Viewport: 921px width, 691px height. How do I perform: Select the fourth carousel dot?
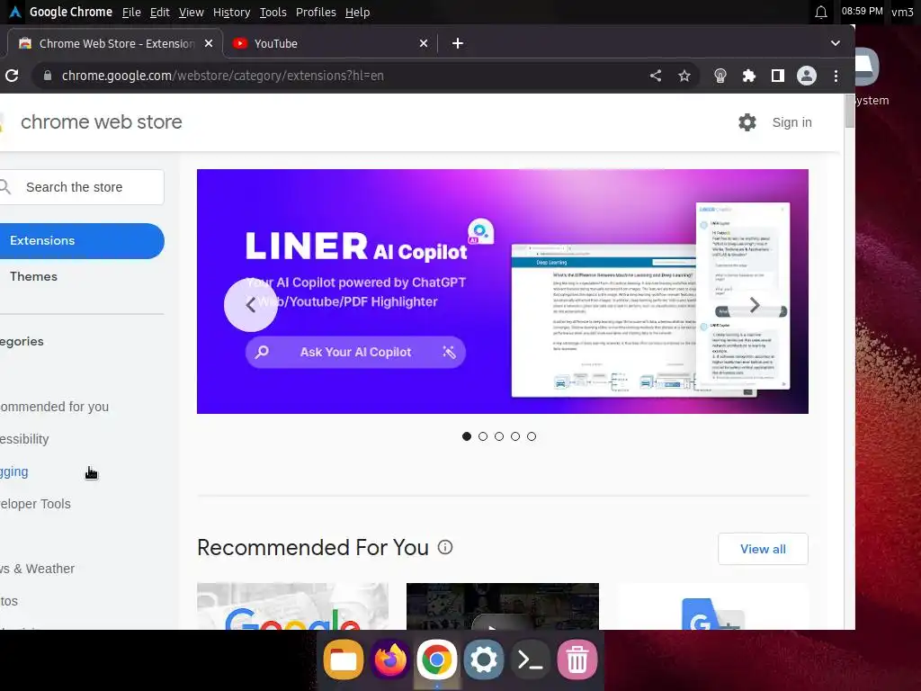515,436
